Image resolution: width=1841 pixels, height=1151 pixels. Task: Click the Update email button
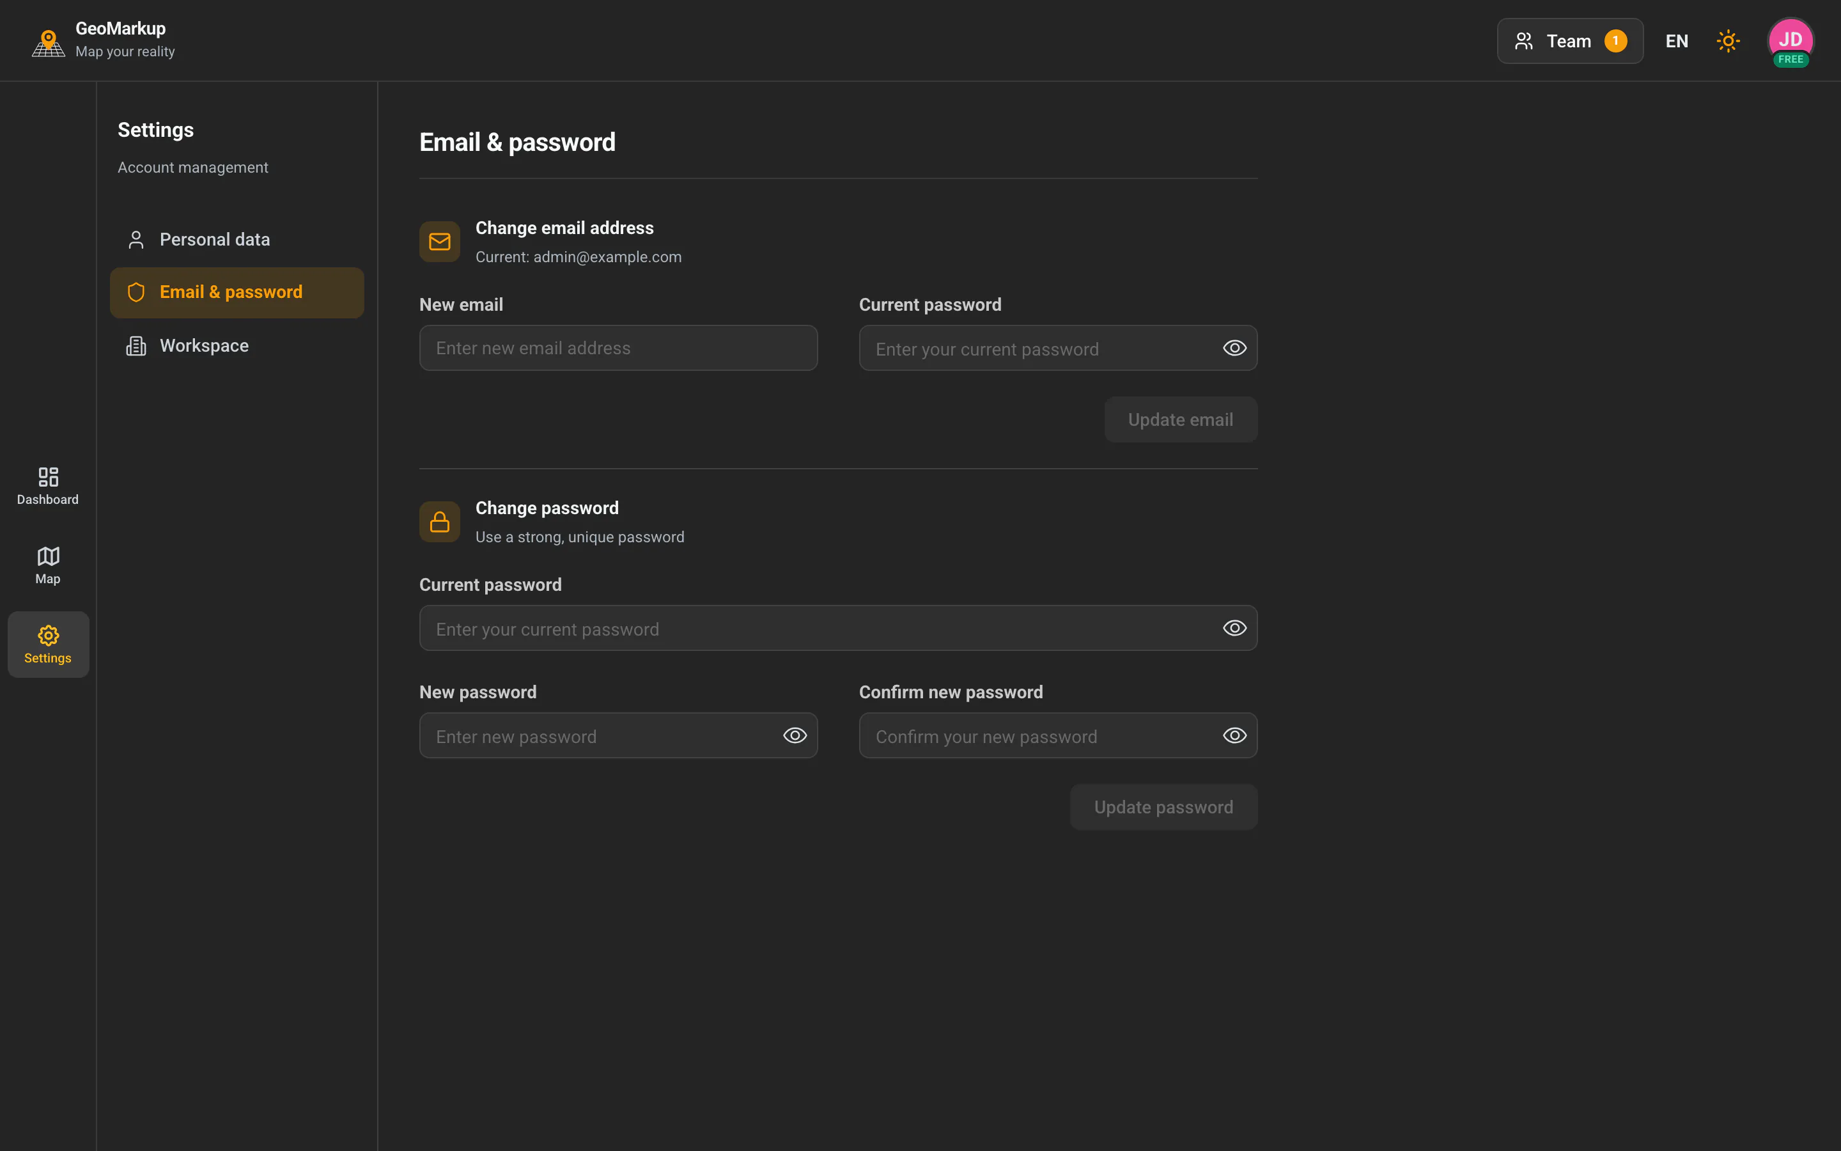pos(1181,419)
